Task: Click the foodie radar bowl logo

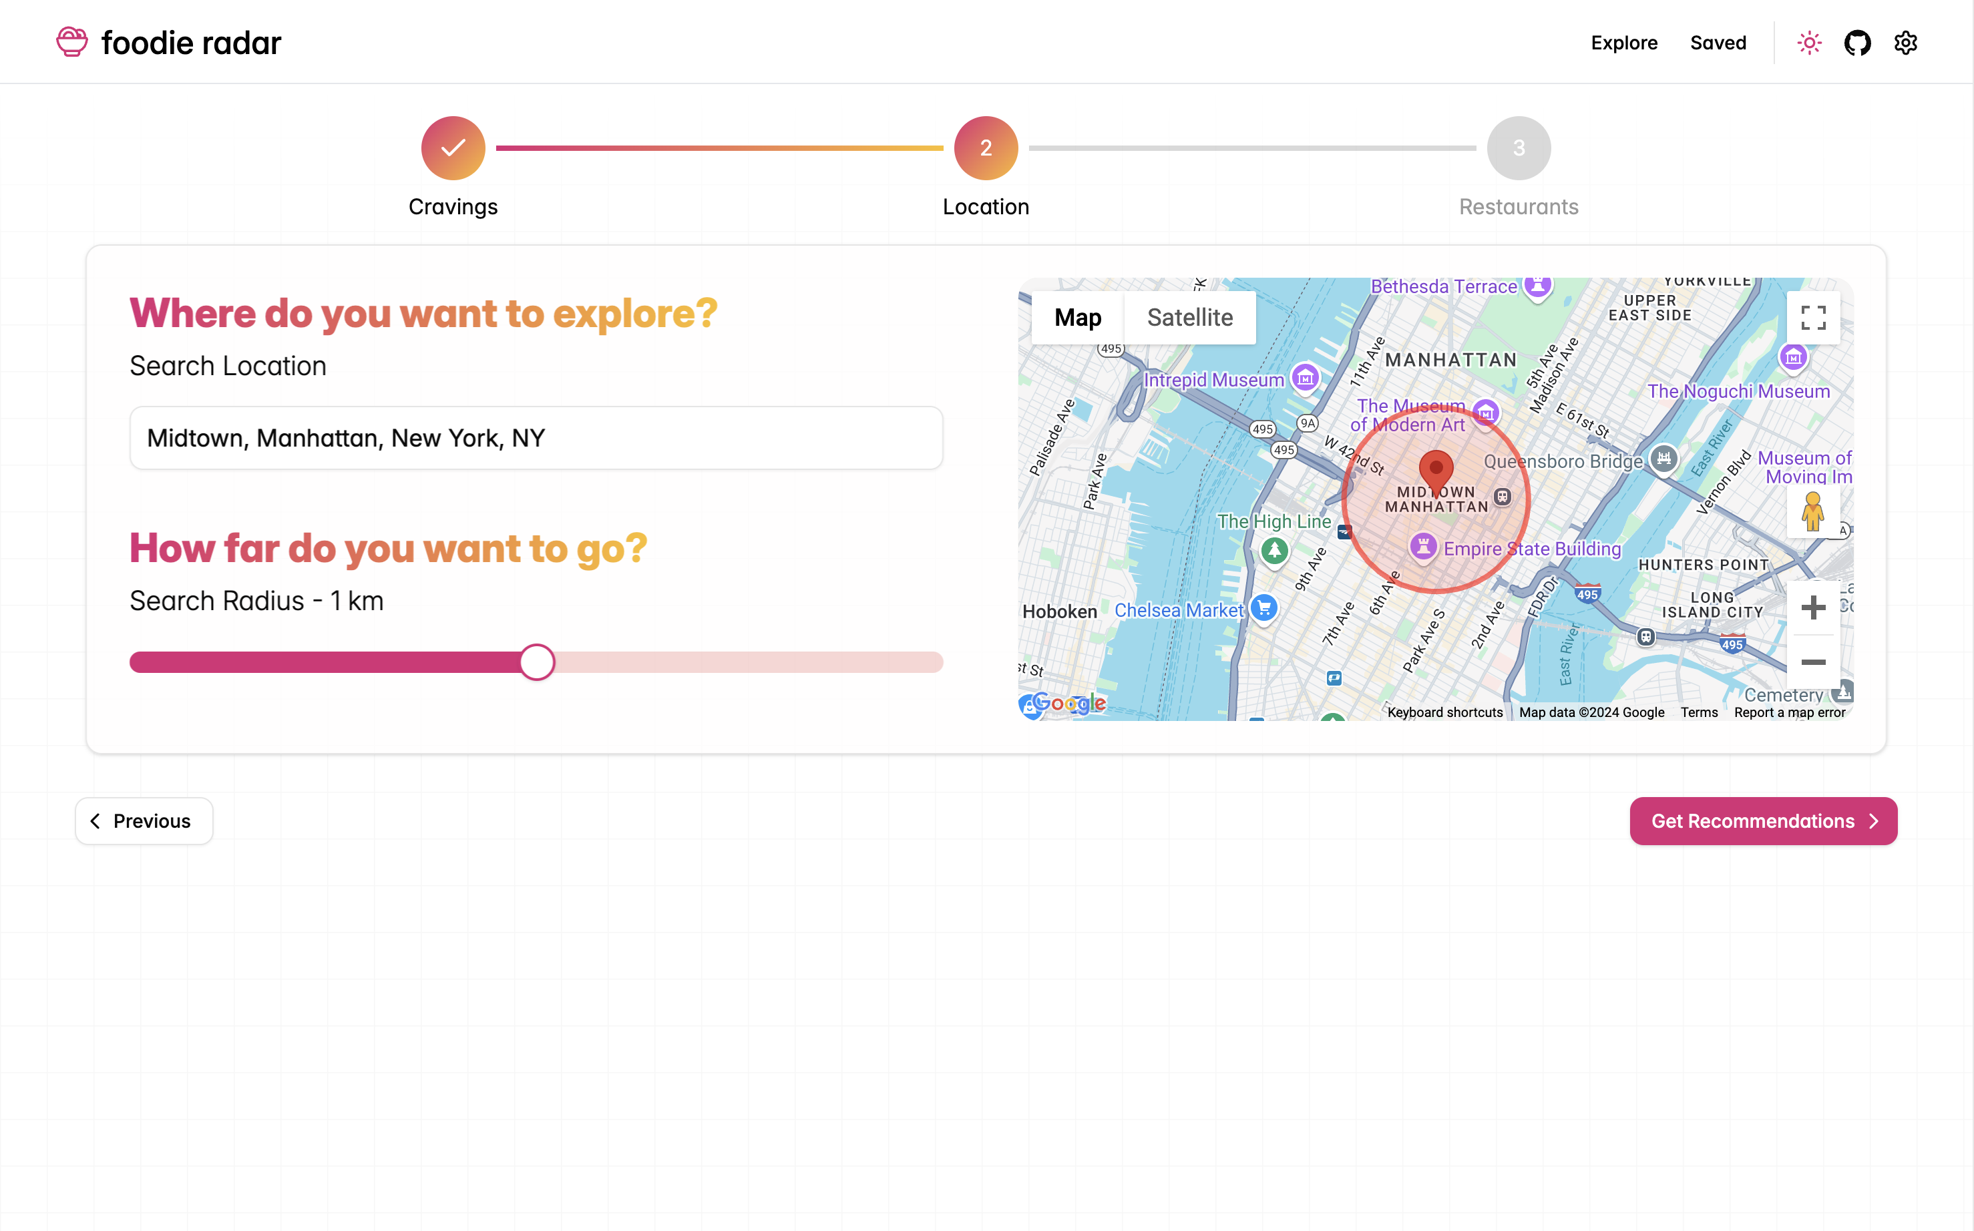Action: pos(71,42)
